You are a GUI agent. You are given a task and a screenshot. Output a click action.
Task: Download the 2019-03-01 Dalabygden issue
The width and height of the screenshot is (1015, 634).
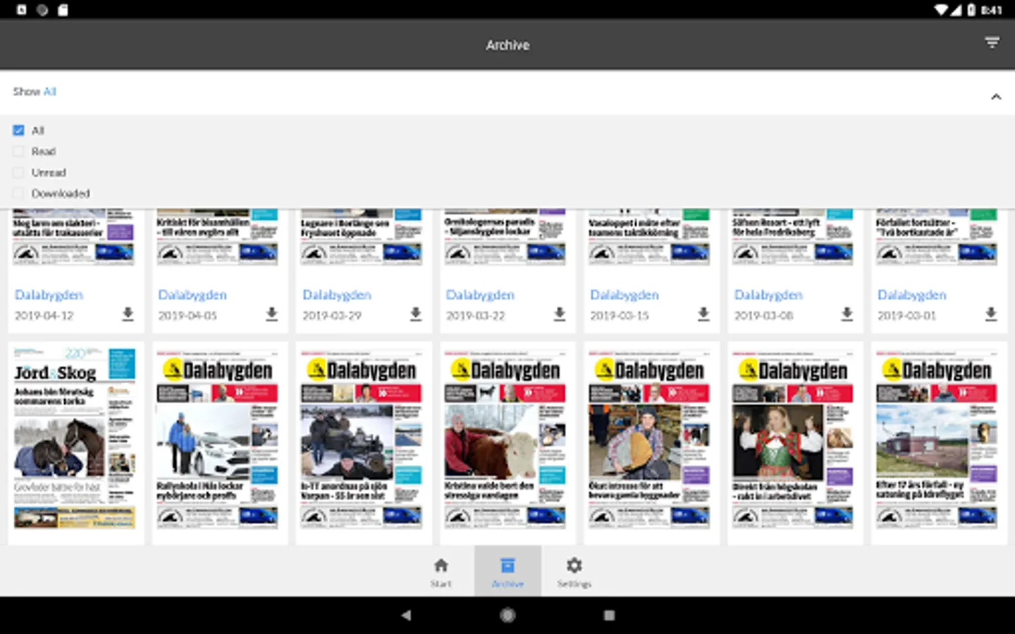pos(991,314)
